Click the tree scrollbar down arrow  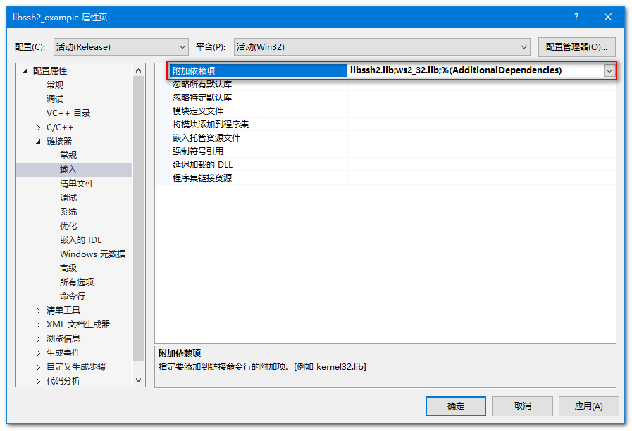(x=138, y=380)
